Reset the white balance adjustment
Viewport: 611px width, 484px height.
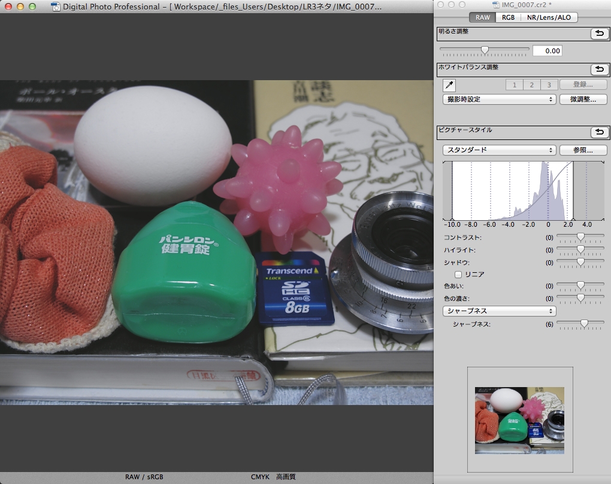pyautogui.click(x=599, y=70)
